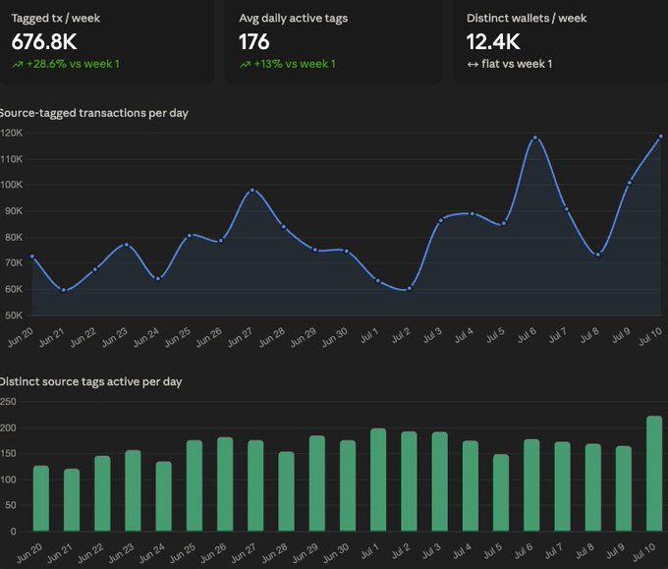The height and width of the screenshot is (569, 668).
Task: Click the trend arrow icon beside +28.6%
Action: tap(18, 64)
